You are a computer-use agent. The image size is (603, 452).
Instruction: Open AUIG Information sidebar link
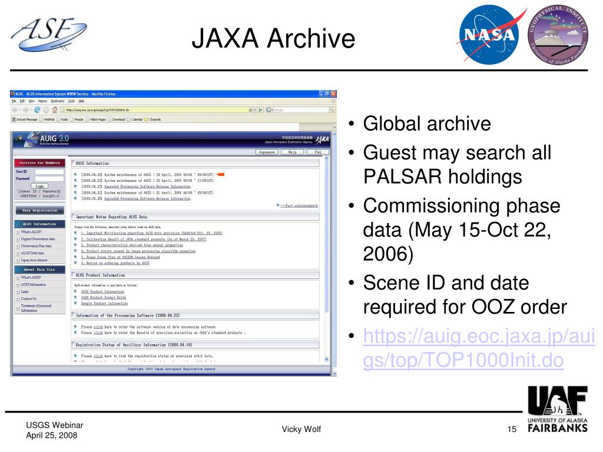(x=33, y=284)
